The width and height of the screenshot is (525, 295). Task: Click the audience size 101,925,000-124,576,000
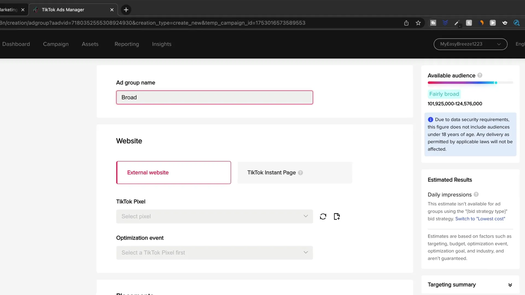click(455, 104)
